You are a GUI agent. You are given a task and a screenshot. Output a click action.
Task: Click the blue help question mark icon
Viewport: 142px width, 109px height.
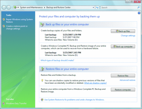[139, 13]
